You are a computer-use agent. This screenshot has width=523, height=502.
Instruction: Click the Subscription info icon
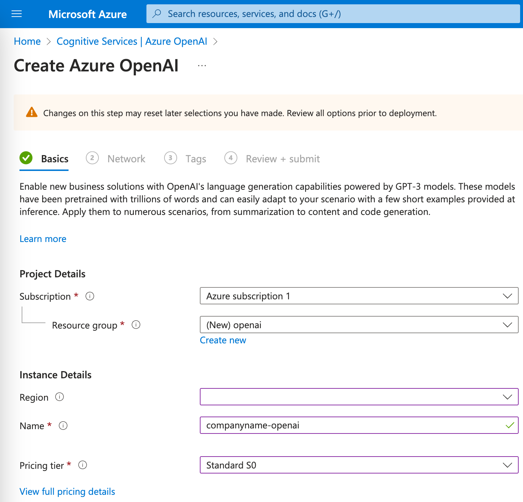89,296
